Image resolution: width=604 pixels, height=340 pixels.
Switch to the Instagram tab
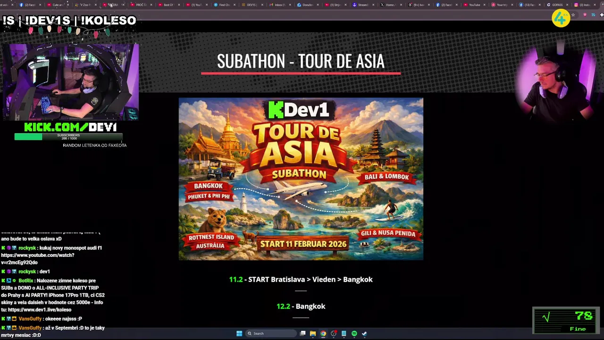click(584, 5)
